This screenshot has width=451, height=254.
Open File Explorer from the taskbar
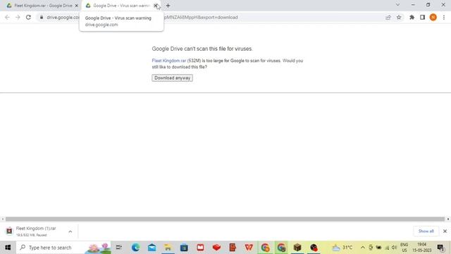click(x=168, y=248)
